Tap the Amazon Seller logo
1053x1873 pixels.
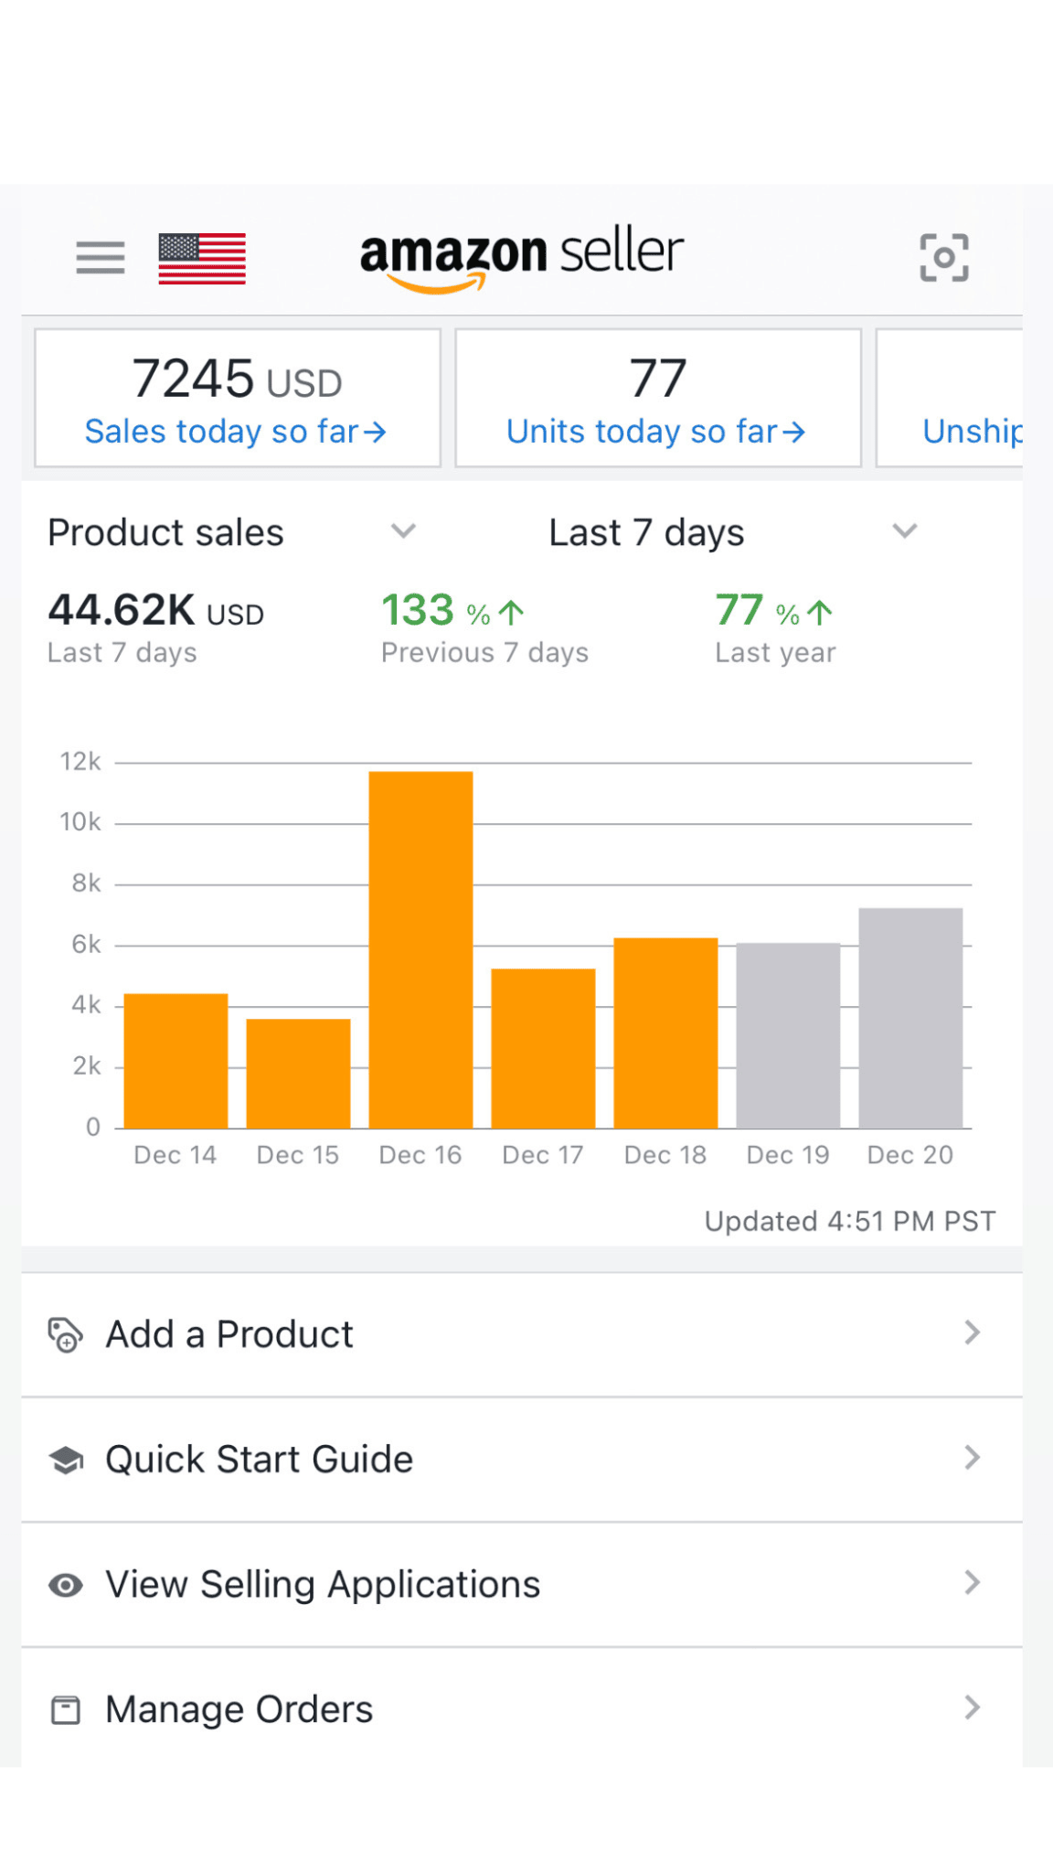(521, 256)
